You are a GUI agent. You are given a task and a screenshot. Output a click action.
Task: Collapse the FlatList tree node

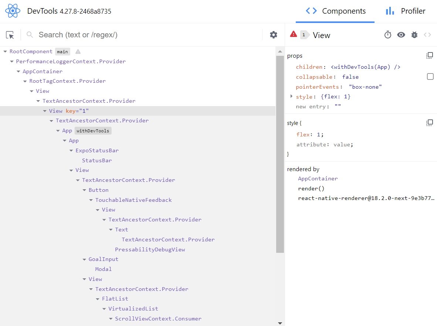(98, 299)
